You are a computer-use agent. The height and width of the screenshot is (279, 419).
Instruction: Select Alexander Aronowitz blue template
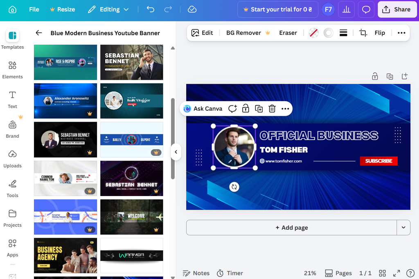tap(65, 101)
